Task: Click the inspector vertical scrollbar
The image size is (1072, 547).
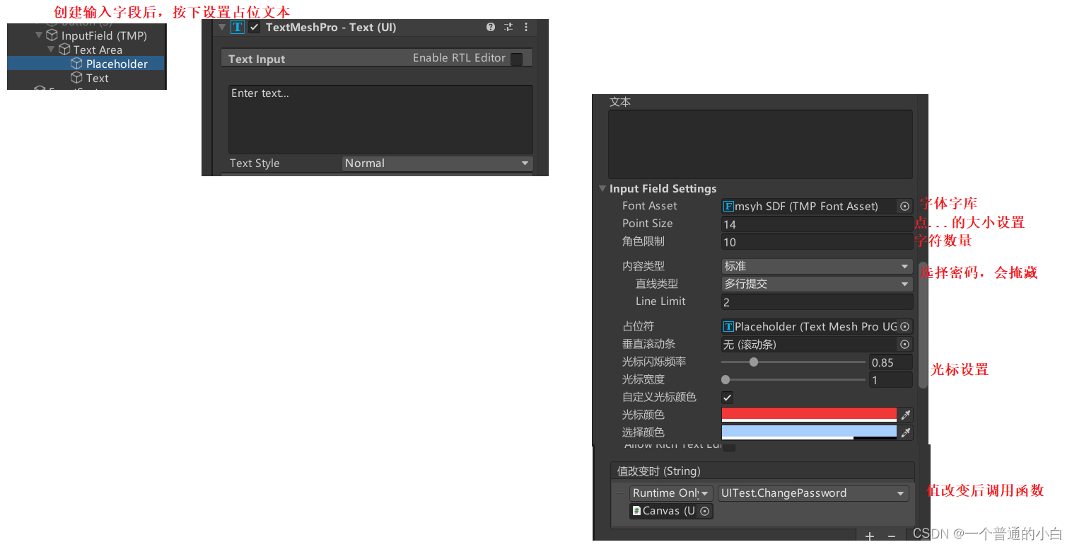Action: (923, 325)
